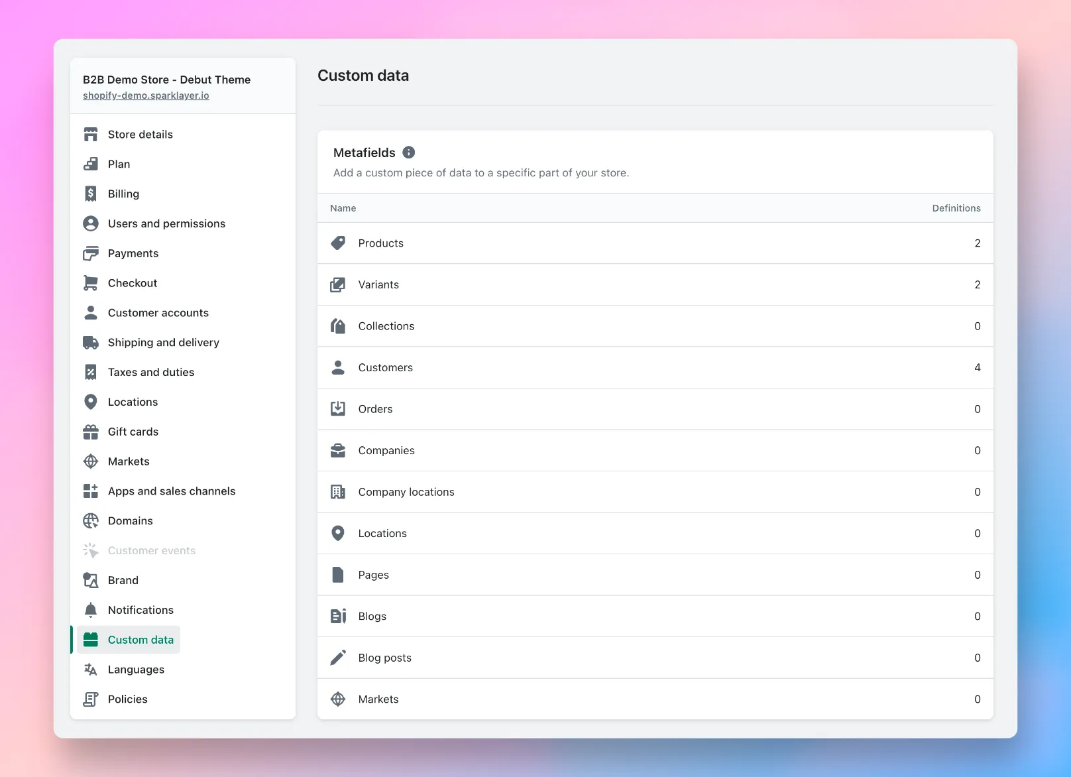Click the Variants icon in Metafields list
The width and height of the screenshot is (1071, 777).
point(338,284)
